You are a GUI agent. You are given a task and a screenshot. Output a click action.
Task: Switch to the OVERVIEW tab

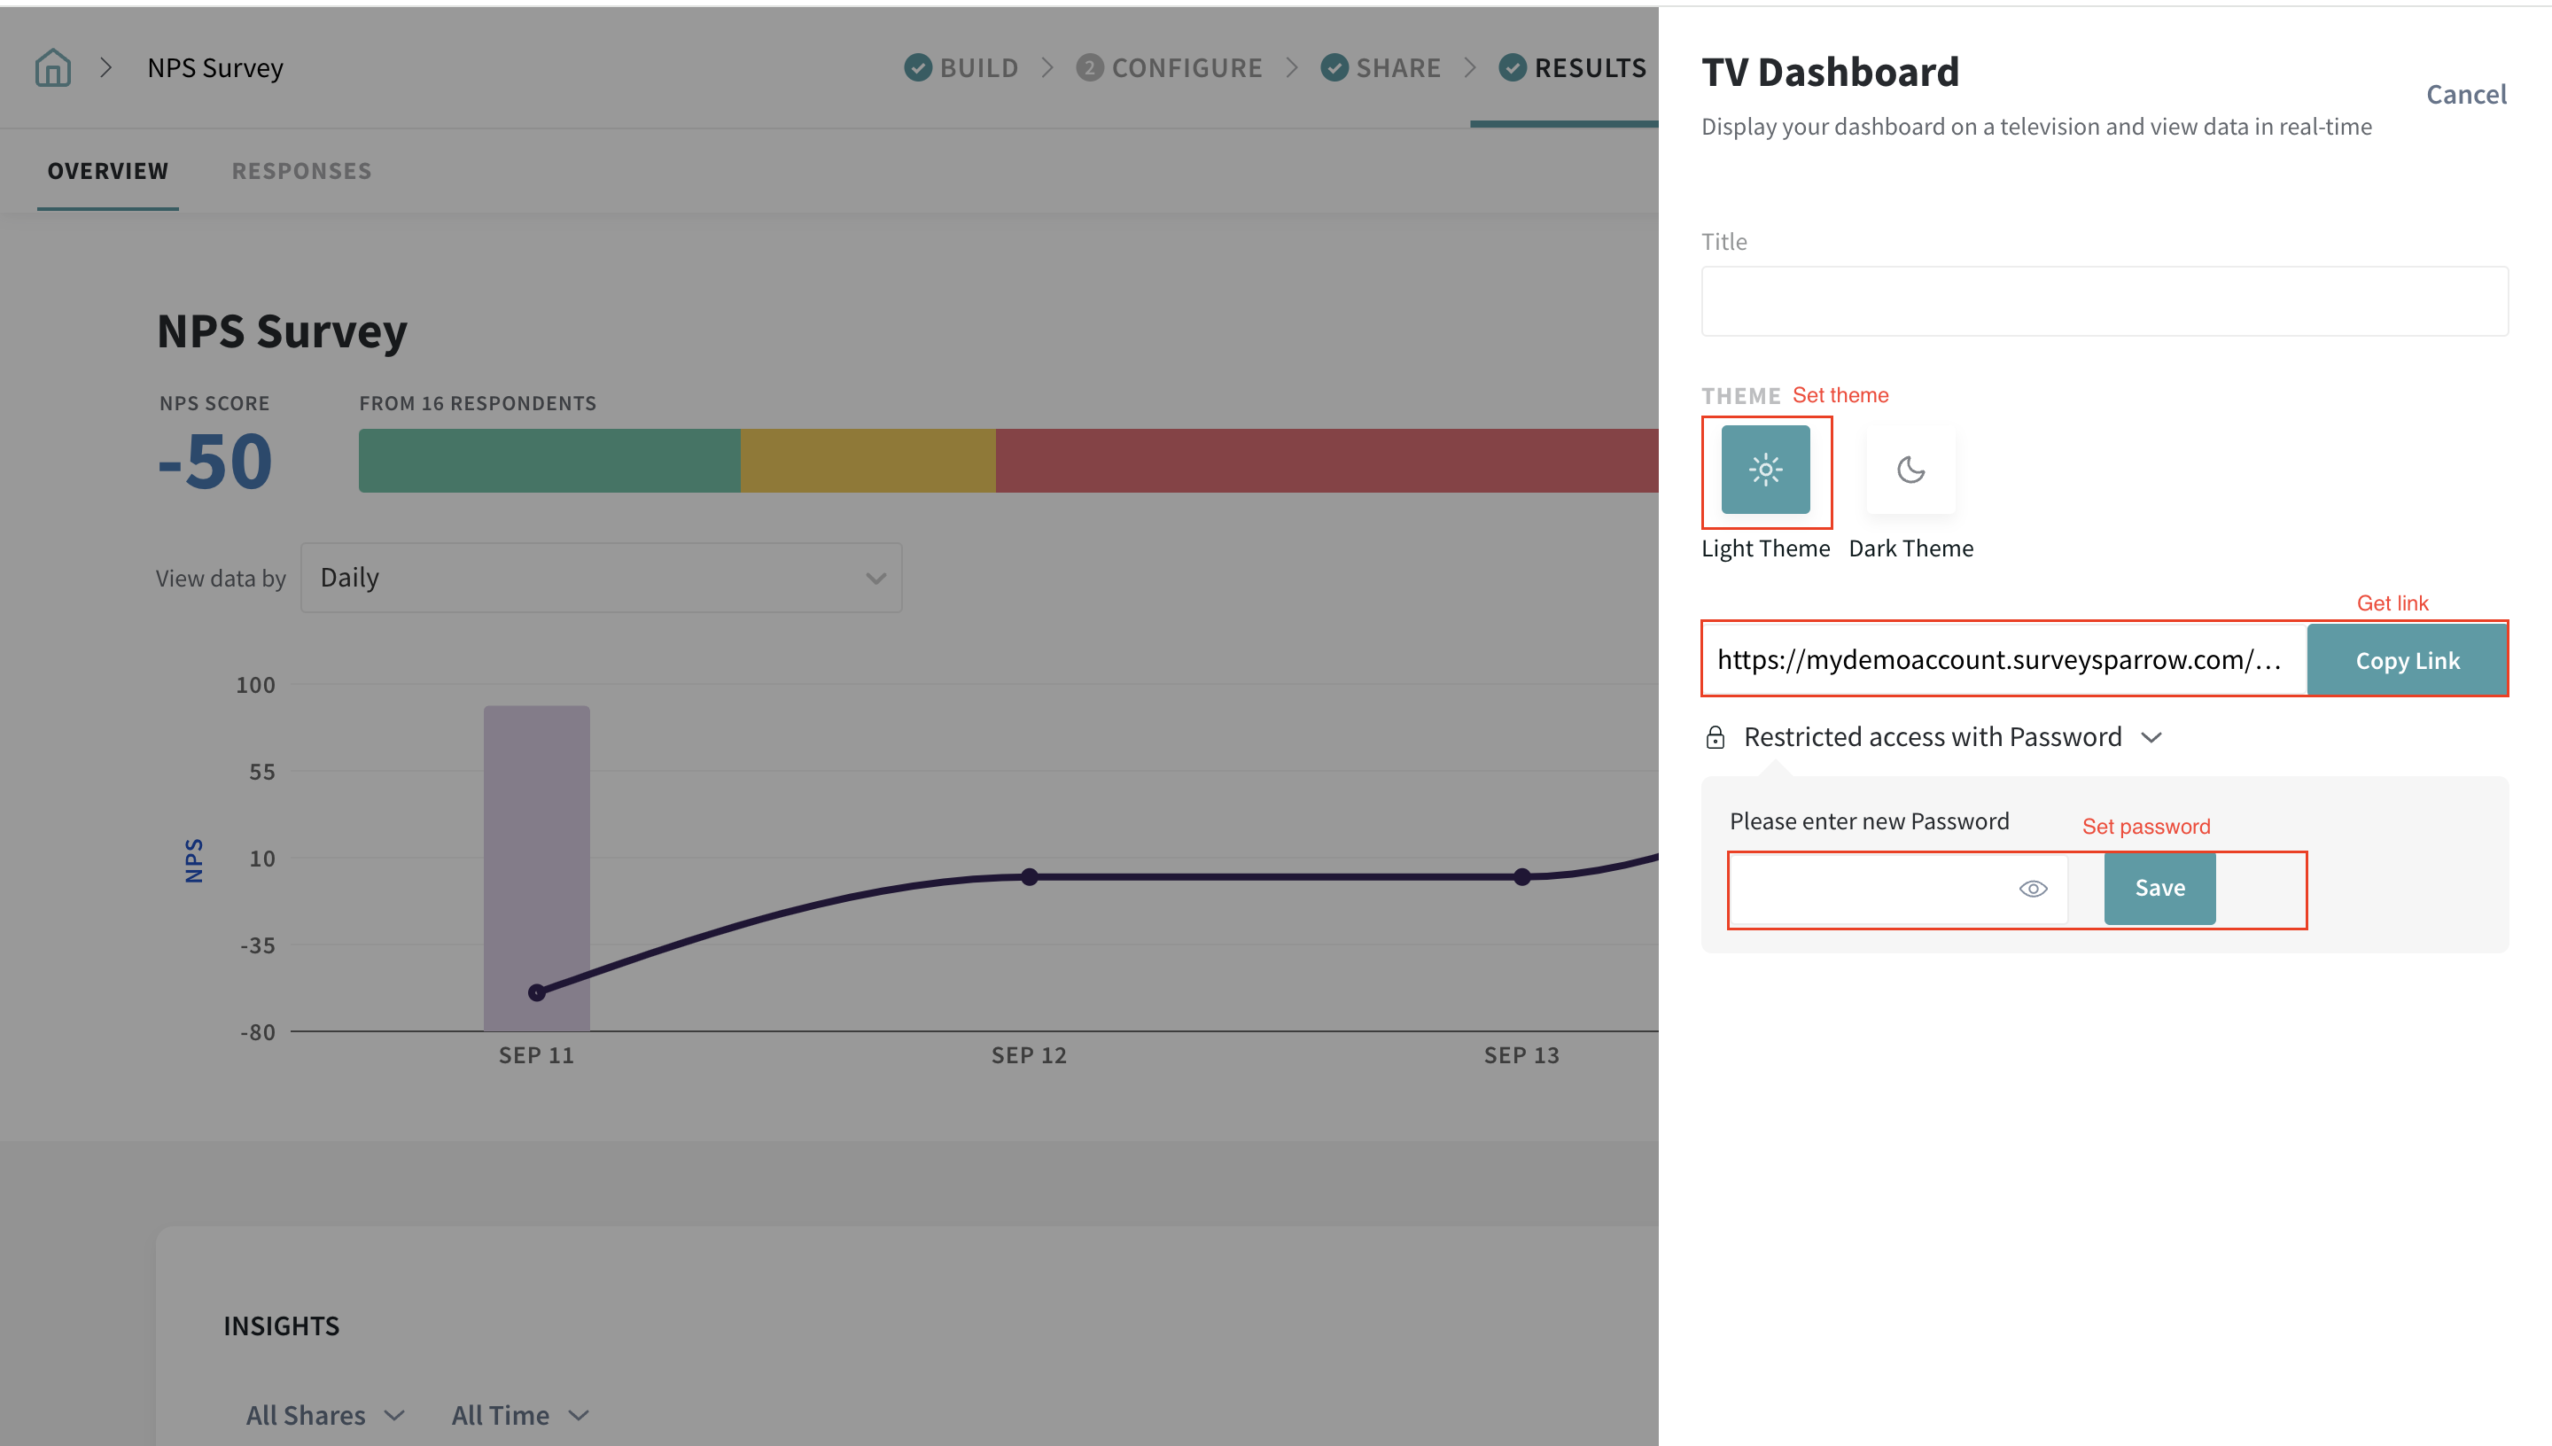pos(108,171)
